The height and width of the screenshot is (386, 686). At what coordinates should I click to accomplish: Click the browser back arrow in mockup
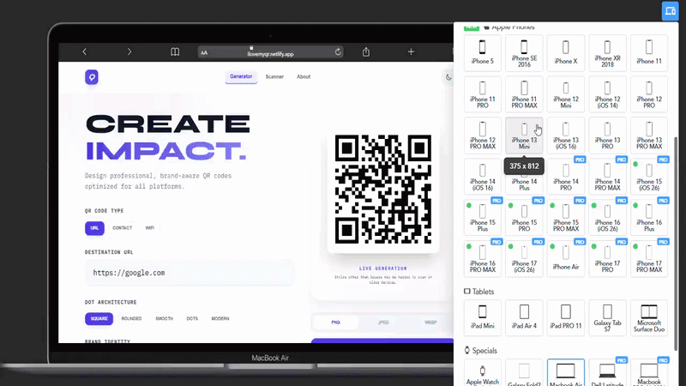(84, 51)
